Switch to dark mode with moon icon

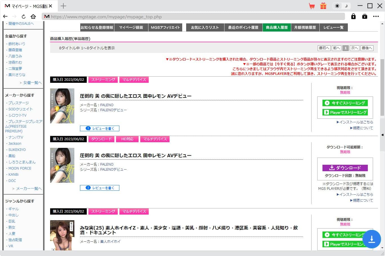pyautogui.click(x=346, y=6)
